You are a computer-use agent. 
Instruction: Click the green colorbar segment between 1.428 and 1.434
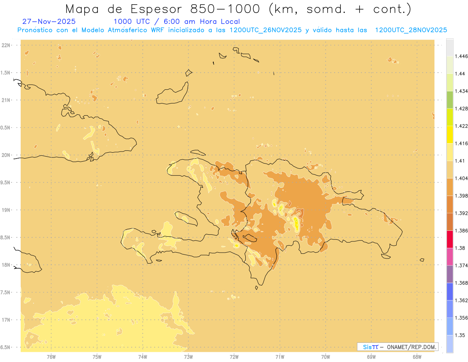point(450,100)
